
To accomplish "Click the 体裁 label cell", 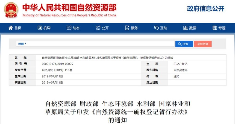I will [x=154, y=76].
